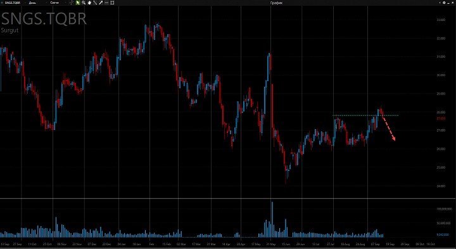Click the 33,000 price axis label
The image size is (456, 249).
pos(441,20)
